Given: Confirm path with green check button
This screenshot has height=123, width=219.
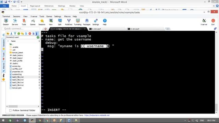Looking at the screenshot, I should click(38, 37).
